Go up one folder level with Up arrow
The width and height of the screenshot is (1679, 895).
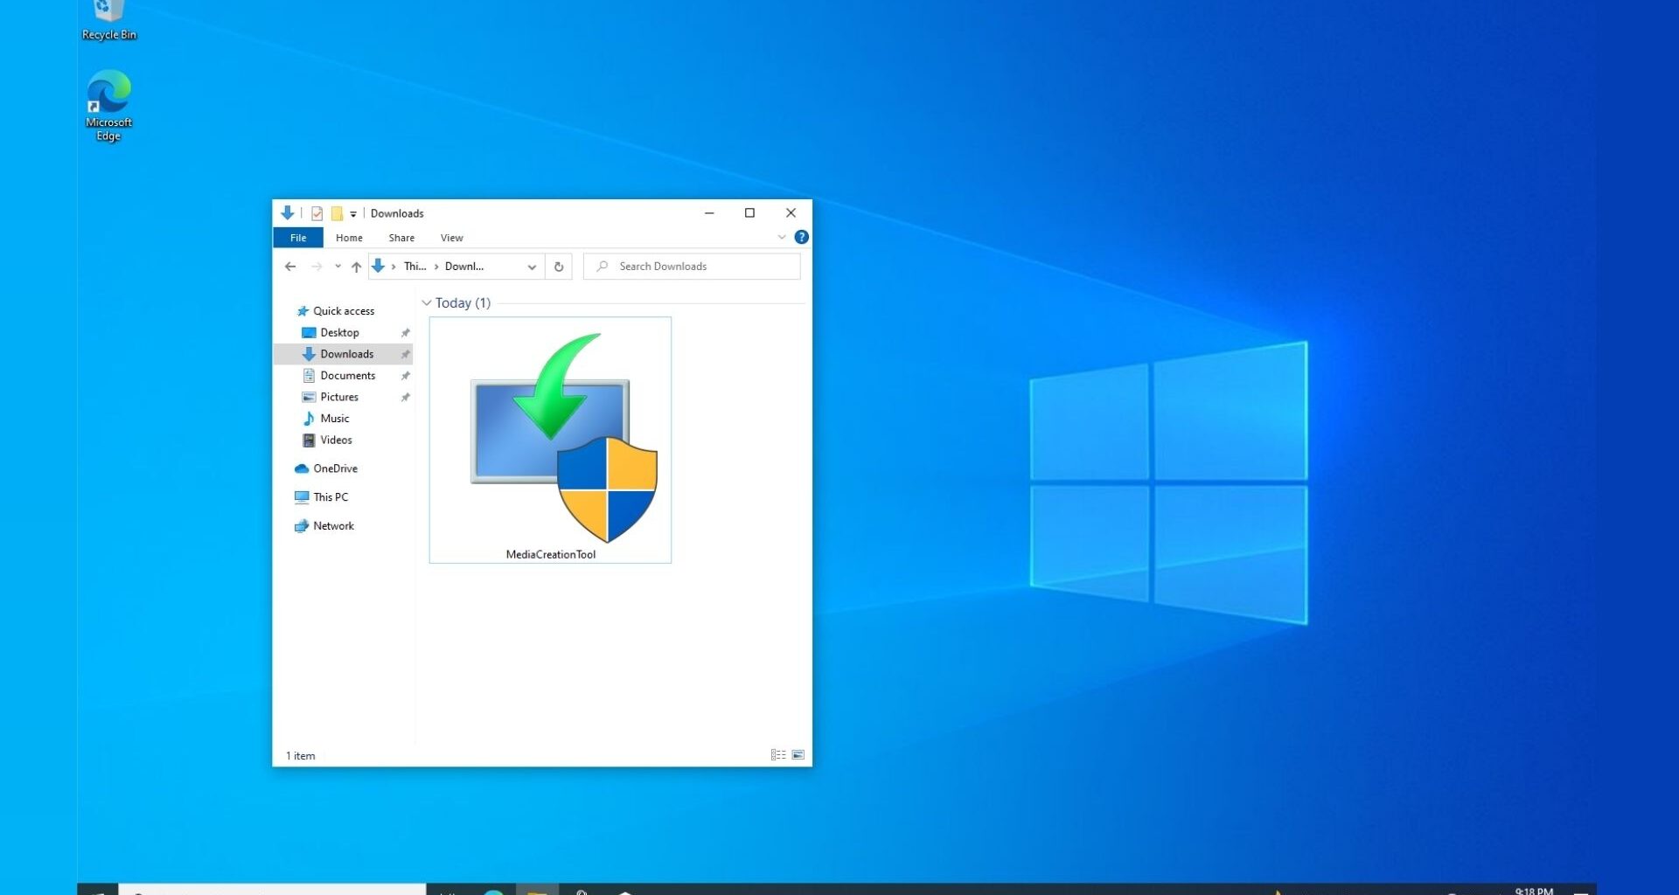click(356, 267)
